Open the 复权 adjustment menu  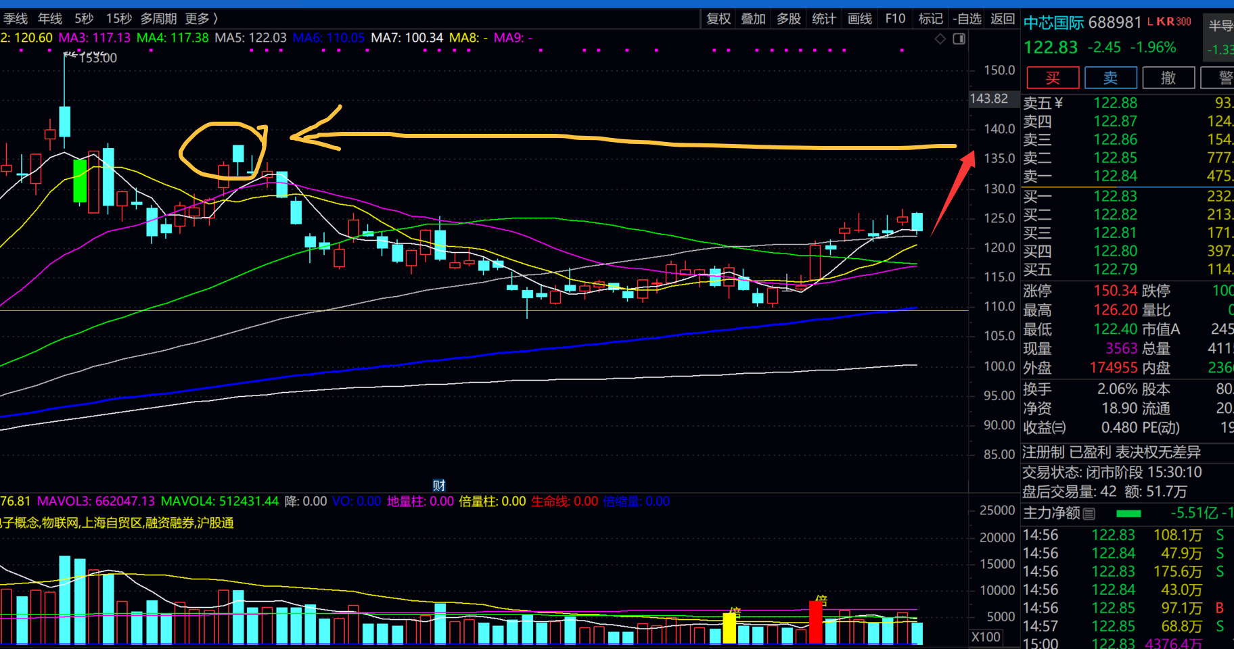point(718,19)
